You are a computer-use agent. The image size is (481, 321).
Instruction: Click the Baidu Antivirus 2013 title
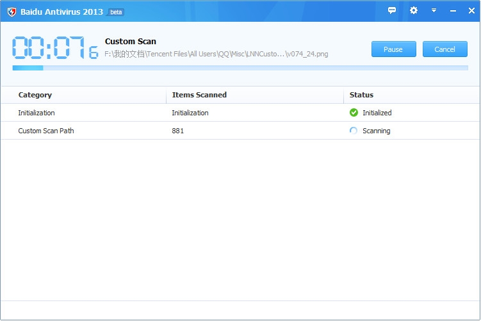tap(61, 12)
